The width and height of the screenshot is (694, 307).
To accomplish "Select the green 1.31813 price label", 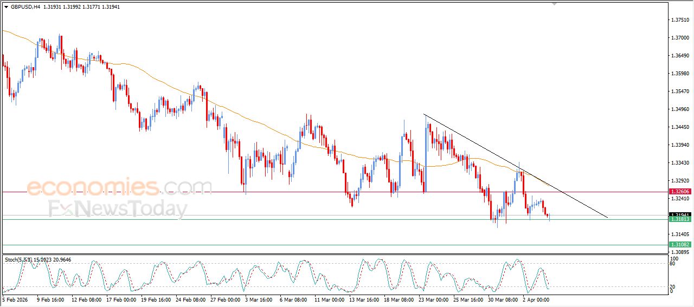I will tap(680, 219).
